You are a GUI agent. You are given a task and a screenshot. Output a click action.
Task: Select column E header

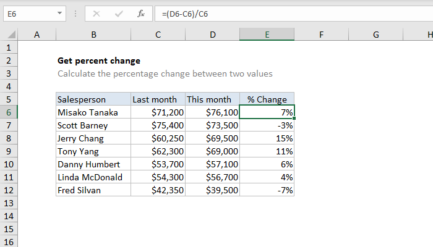pyautogui.click(x=267, y=35)
